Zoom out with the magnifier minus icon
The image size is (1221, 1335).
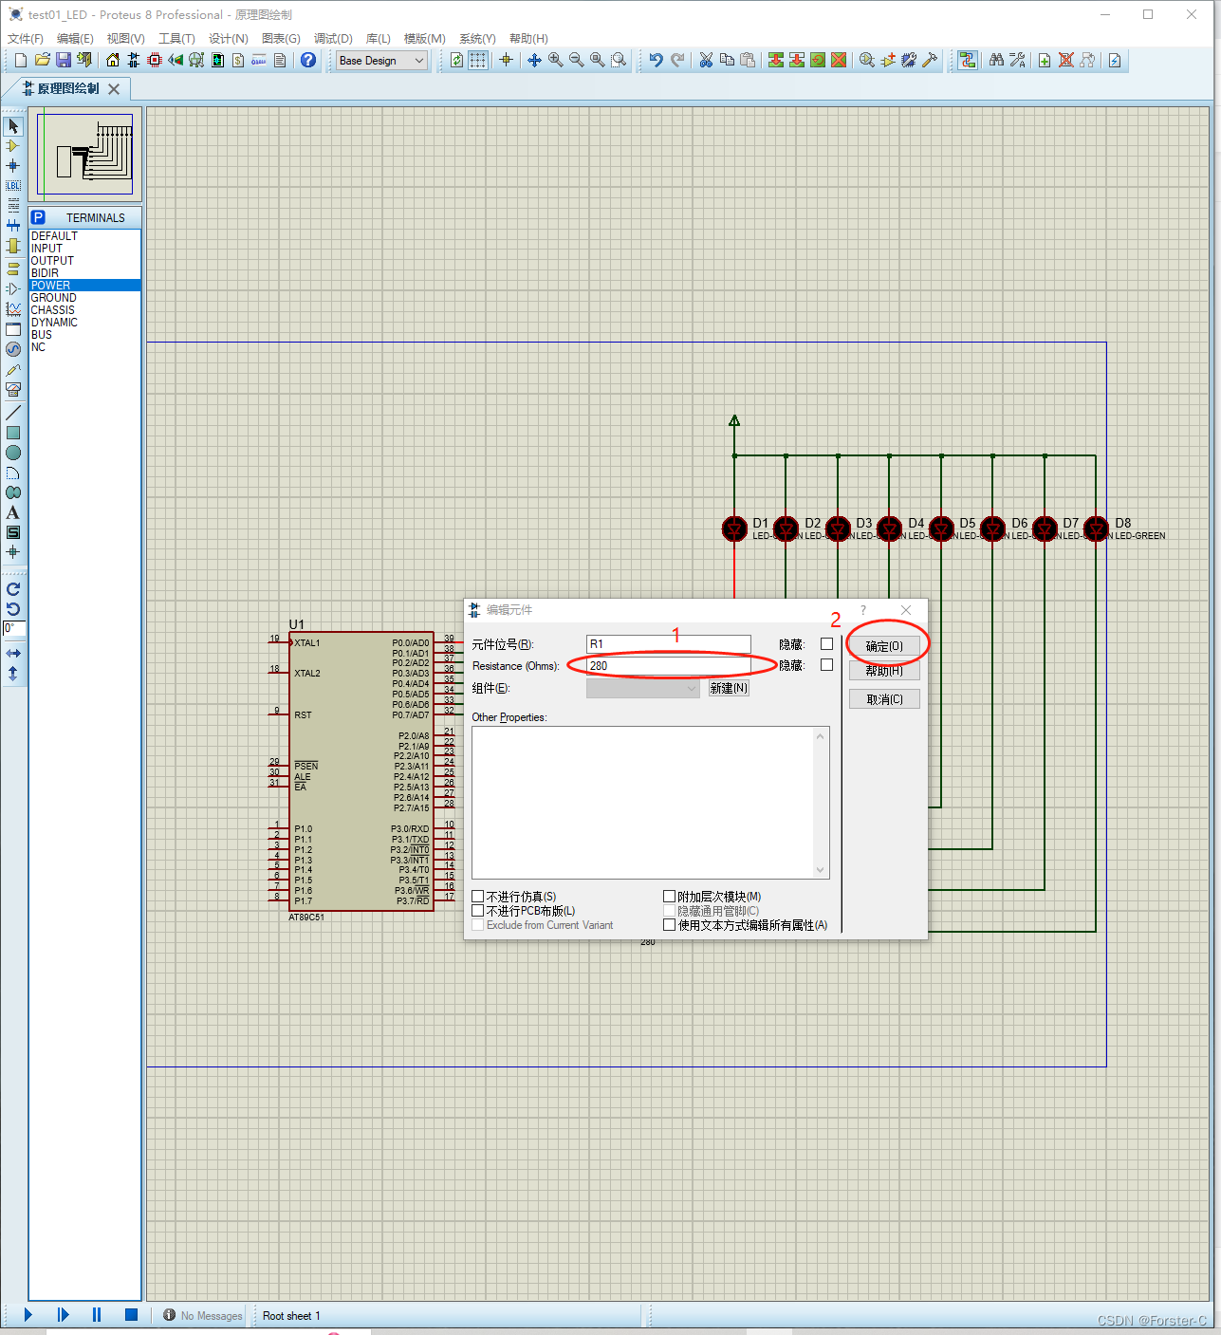coord(576,60)
